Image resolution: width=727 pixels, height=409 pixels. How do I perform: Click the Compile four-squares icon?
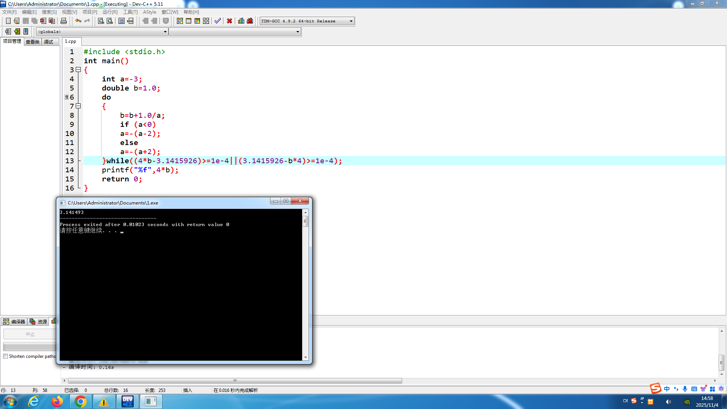tap(180, 21)
